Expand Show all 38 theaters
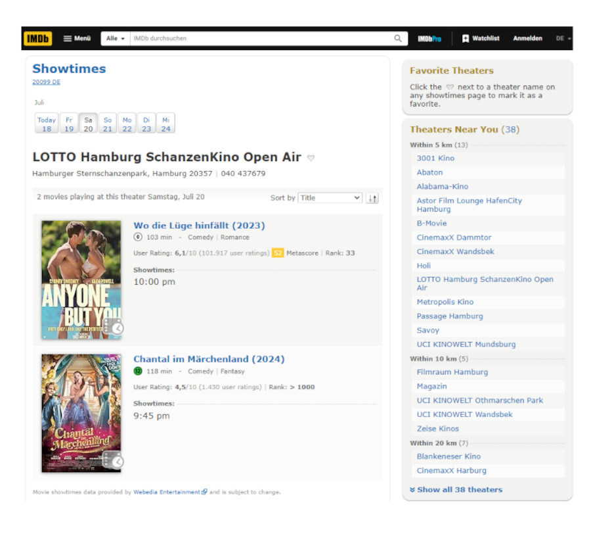 pyautogui.click(x=460, y=490)
